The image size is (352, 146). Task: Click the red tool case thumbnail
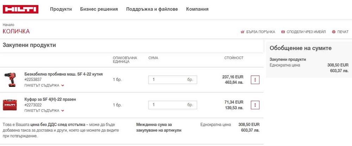10,105
